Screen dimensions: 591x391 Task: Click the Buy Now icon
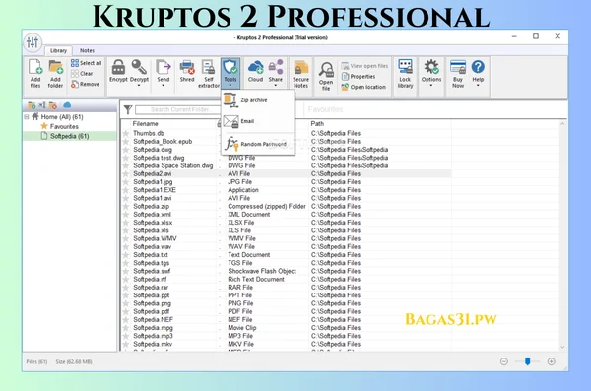click(x=458, y=67)
